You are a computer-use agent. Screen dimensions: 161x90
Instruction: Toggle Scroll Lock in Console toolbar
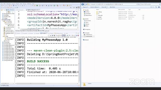tap(59, 35)
